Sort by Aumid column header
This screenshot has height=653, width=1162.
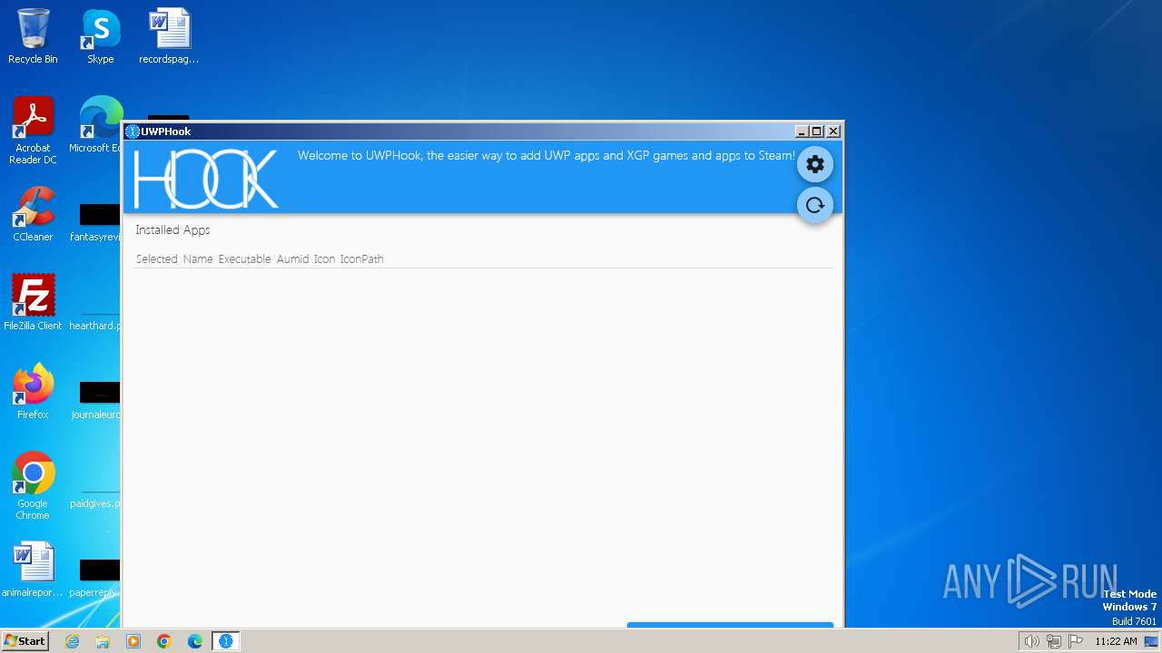coord(292,259)
